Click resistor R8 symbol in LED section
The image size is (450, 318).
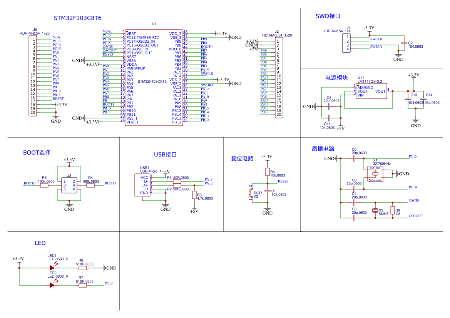(83, 268)
